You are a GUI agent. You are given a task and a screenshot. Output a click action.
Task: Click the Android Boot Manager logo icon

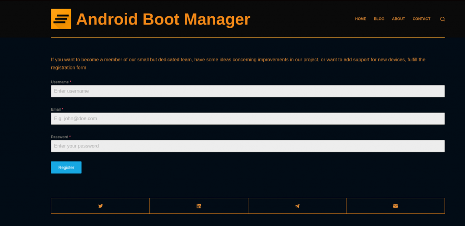coord(61,19)
